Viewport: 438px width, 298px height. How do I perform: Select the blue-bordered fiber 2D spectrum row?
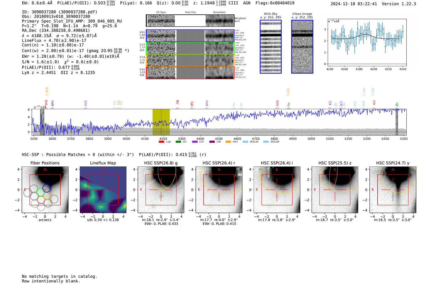[x=190, y=36]
